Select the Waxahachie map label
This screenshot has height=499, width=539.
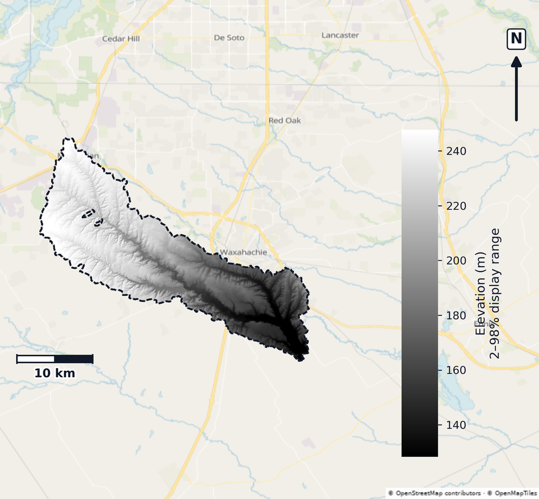pos(244,252)
